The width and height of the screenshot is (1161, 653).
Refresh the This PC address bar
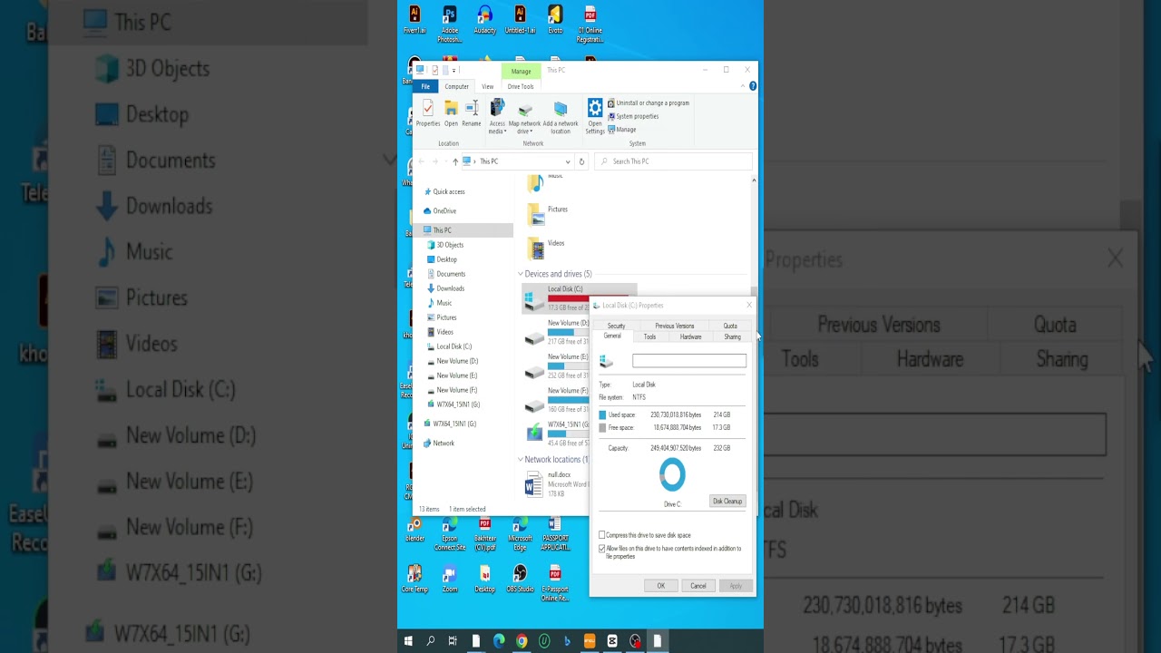click(581, 161)
